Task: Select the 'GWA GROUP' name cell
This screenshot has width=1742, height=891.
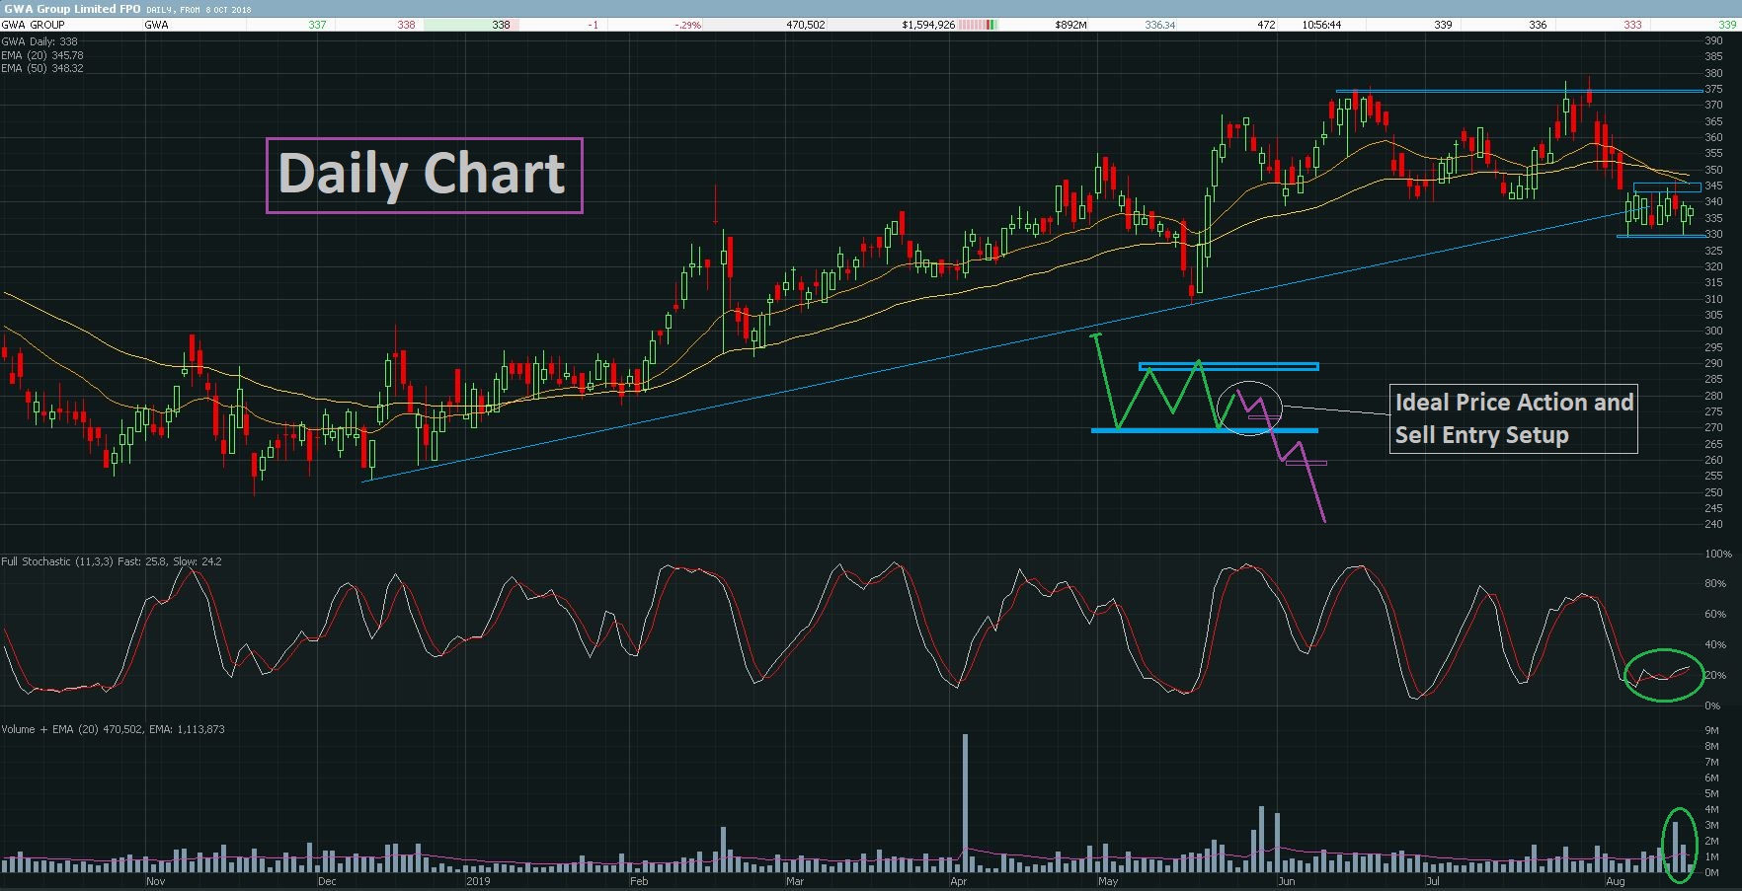Action: [x=34, y=25]
